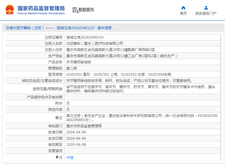Select product name 关节镜用穿线钳
Viewport: 225px width, 165px height.
tap(79, 62)
